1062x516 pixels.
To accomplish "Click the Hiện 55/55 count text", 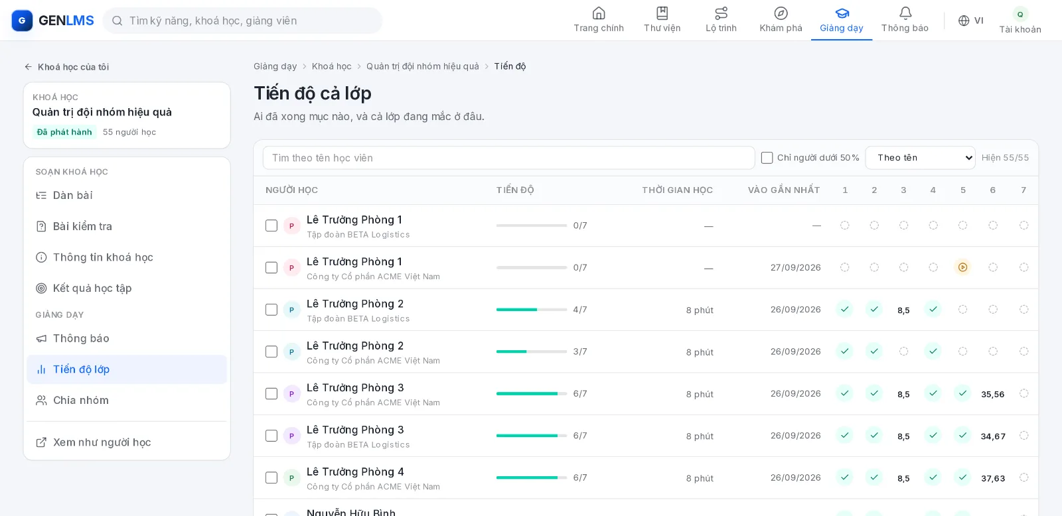I will tap(1005, 158).
